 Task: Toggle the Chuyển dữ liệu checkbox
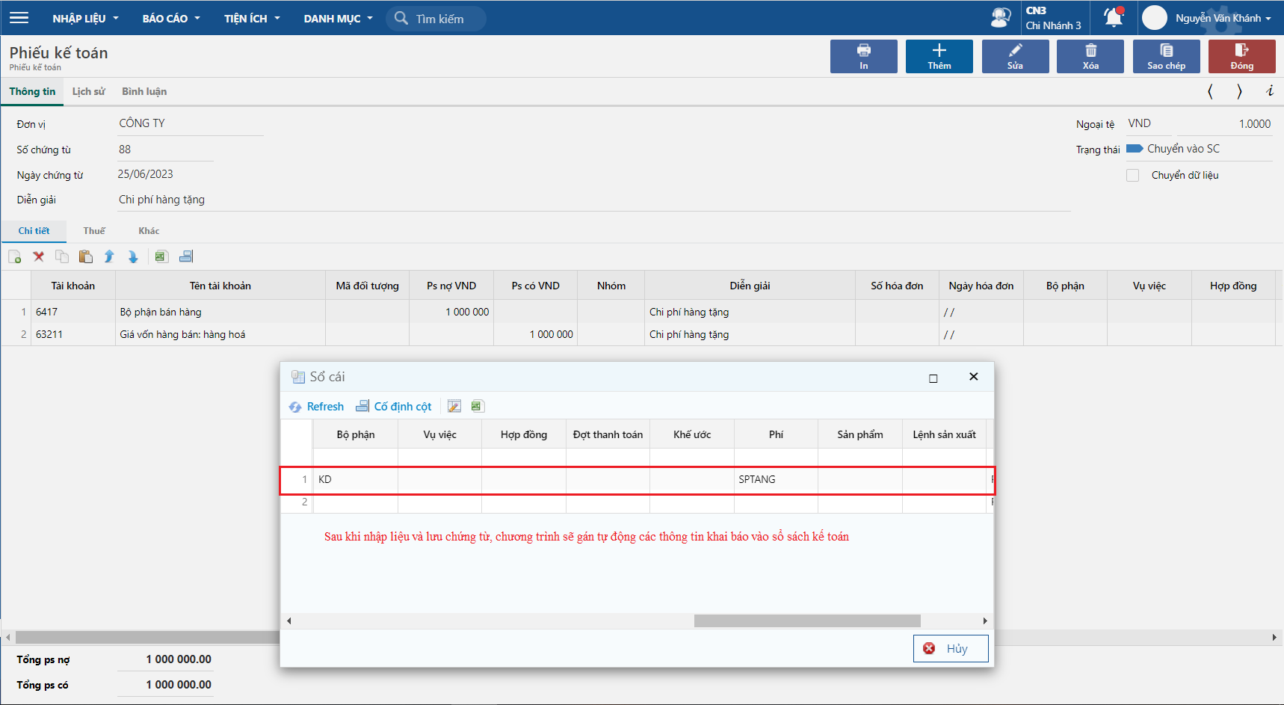pyautogui.click(x=1133, y=175)
